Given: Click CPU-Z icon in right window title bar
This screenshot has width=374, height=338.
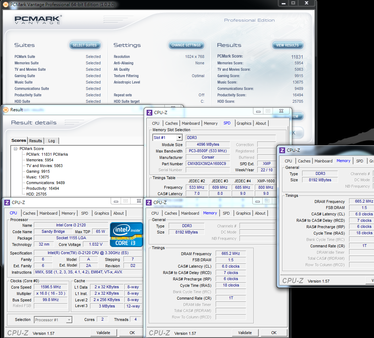Looking at the screenshot, I should click(x=282, y=150).
